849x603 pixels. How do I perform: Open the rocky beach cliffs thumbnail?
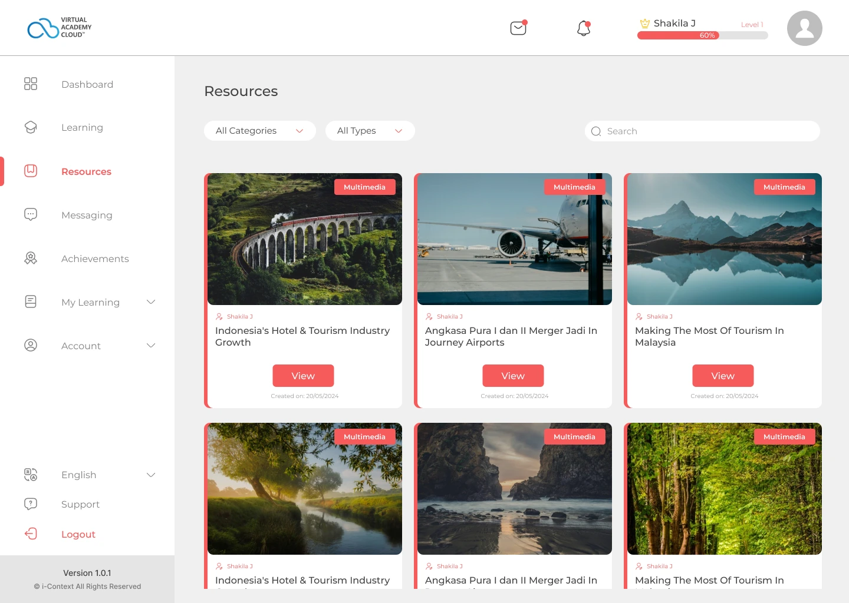tap(515, 489)
